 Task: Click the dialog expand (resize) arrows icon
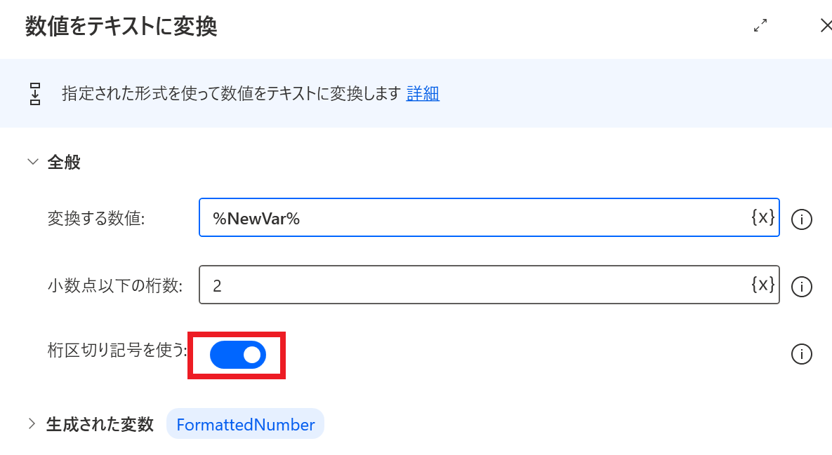760,26
